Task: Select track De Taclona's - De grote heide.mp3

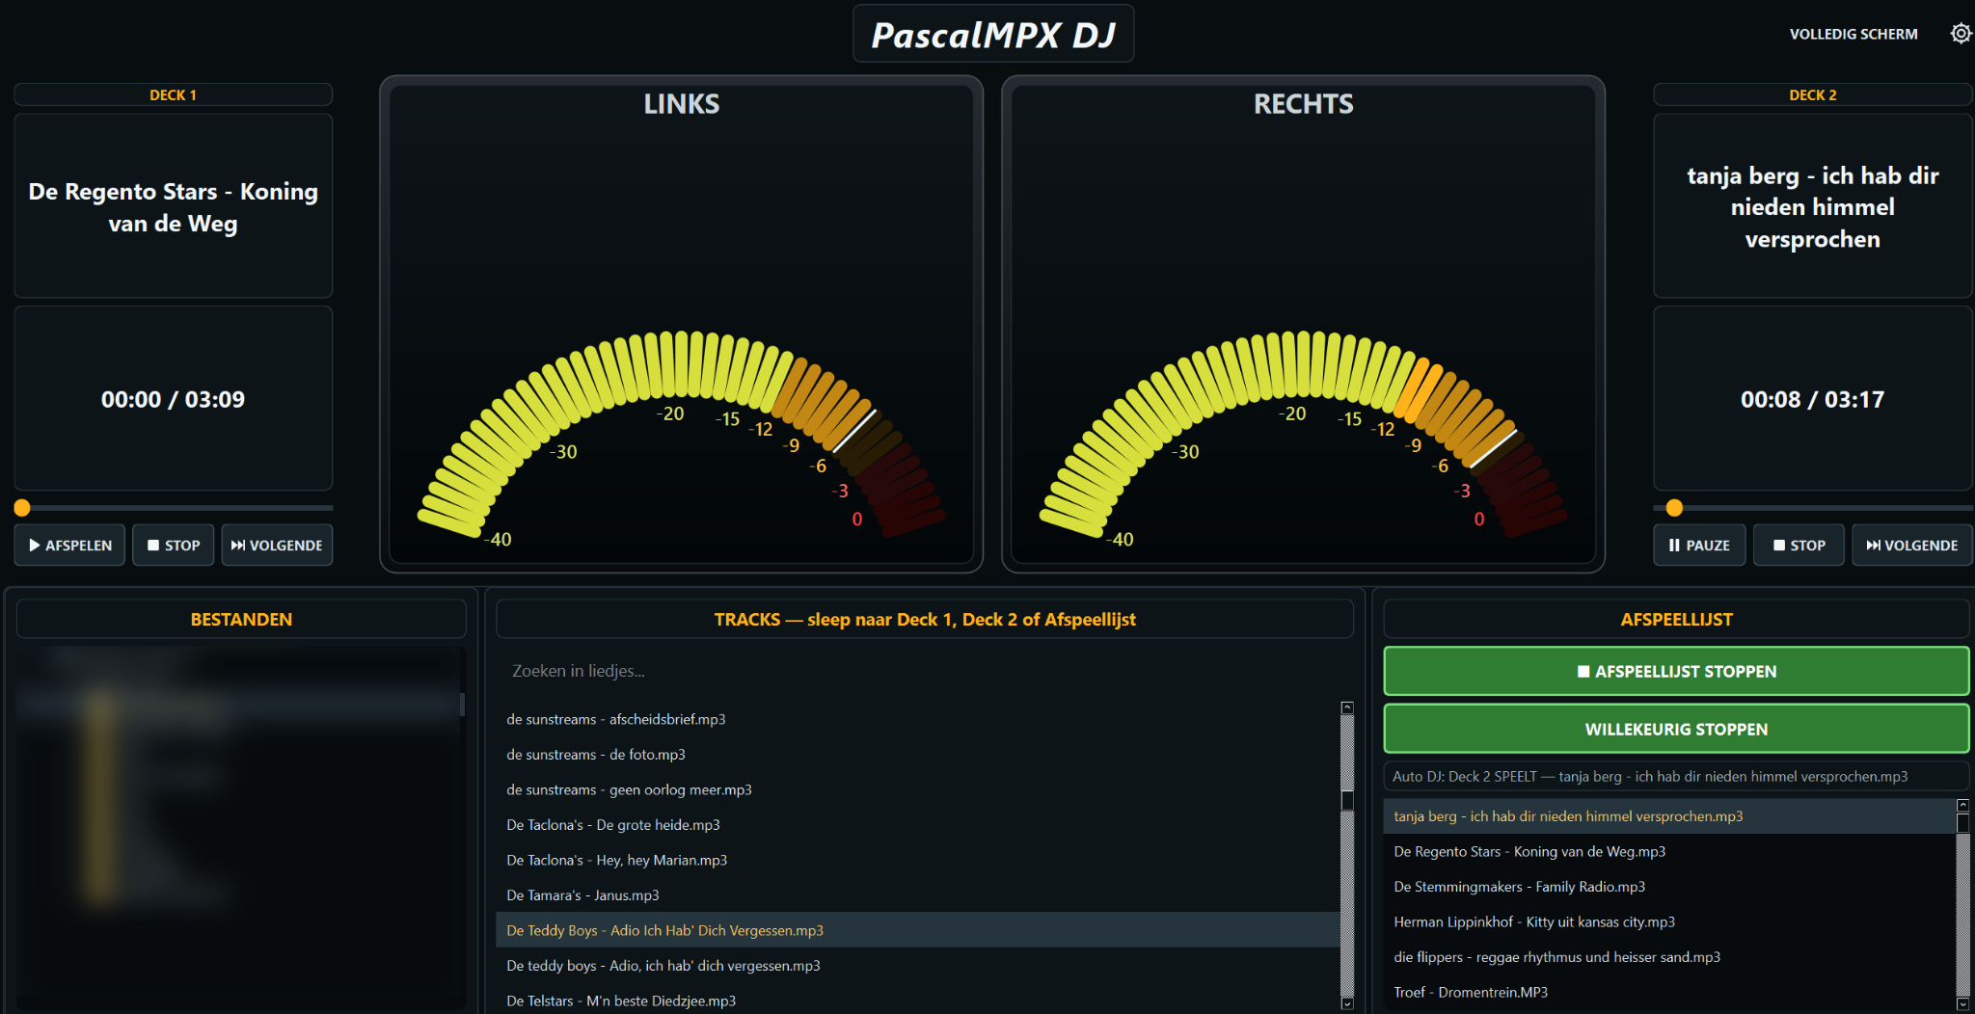Action: pyautogui.click(x=917, y=825)
